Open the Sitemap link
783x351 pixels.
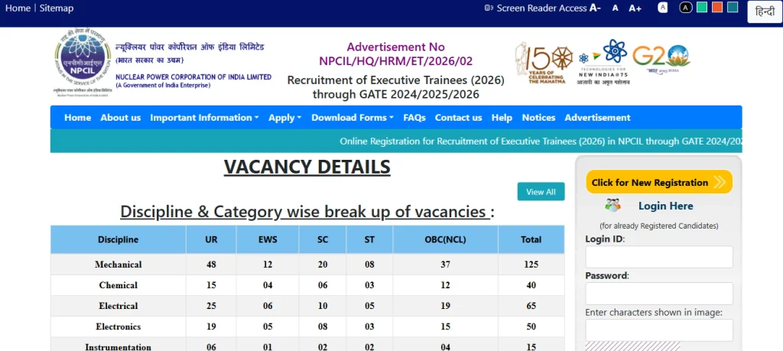(x=57, y=8)
